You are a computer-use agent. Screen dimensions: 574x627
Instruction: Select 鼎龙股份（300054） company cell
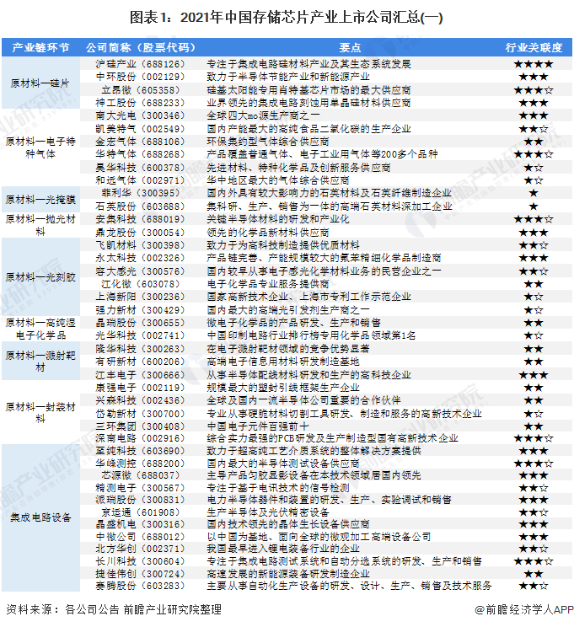point(141,233)
